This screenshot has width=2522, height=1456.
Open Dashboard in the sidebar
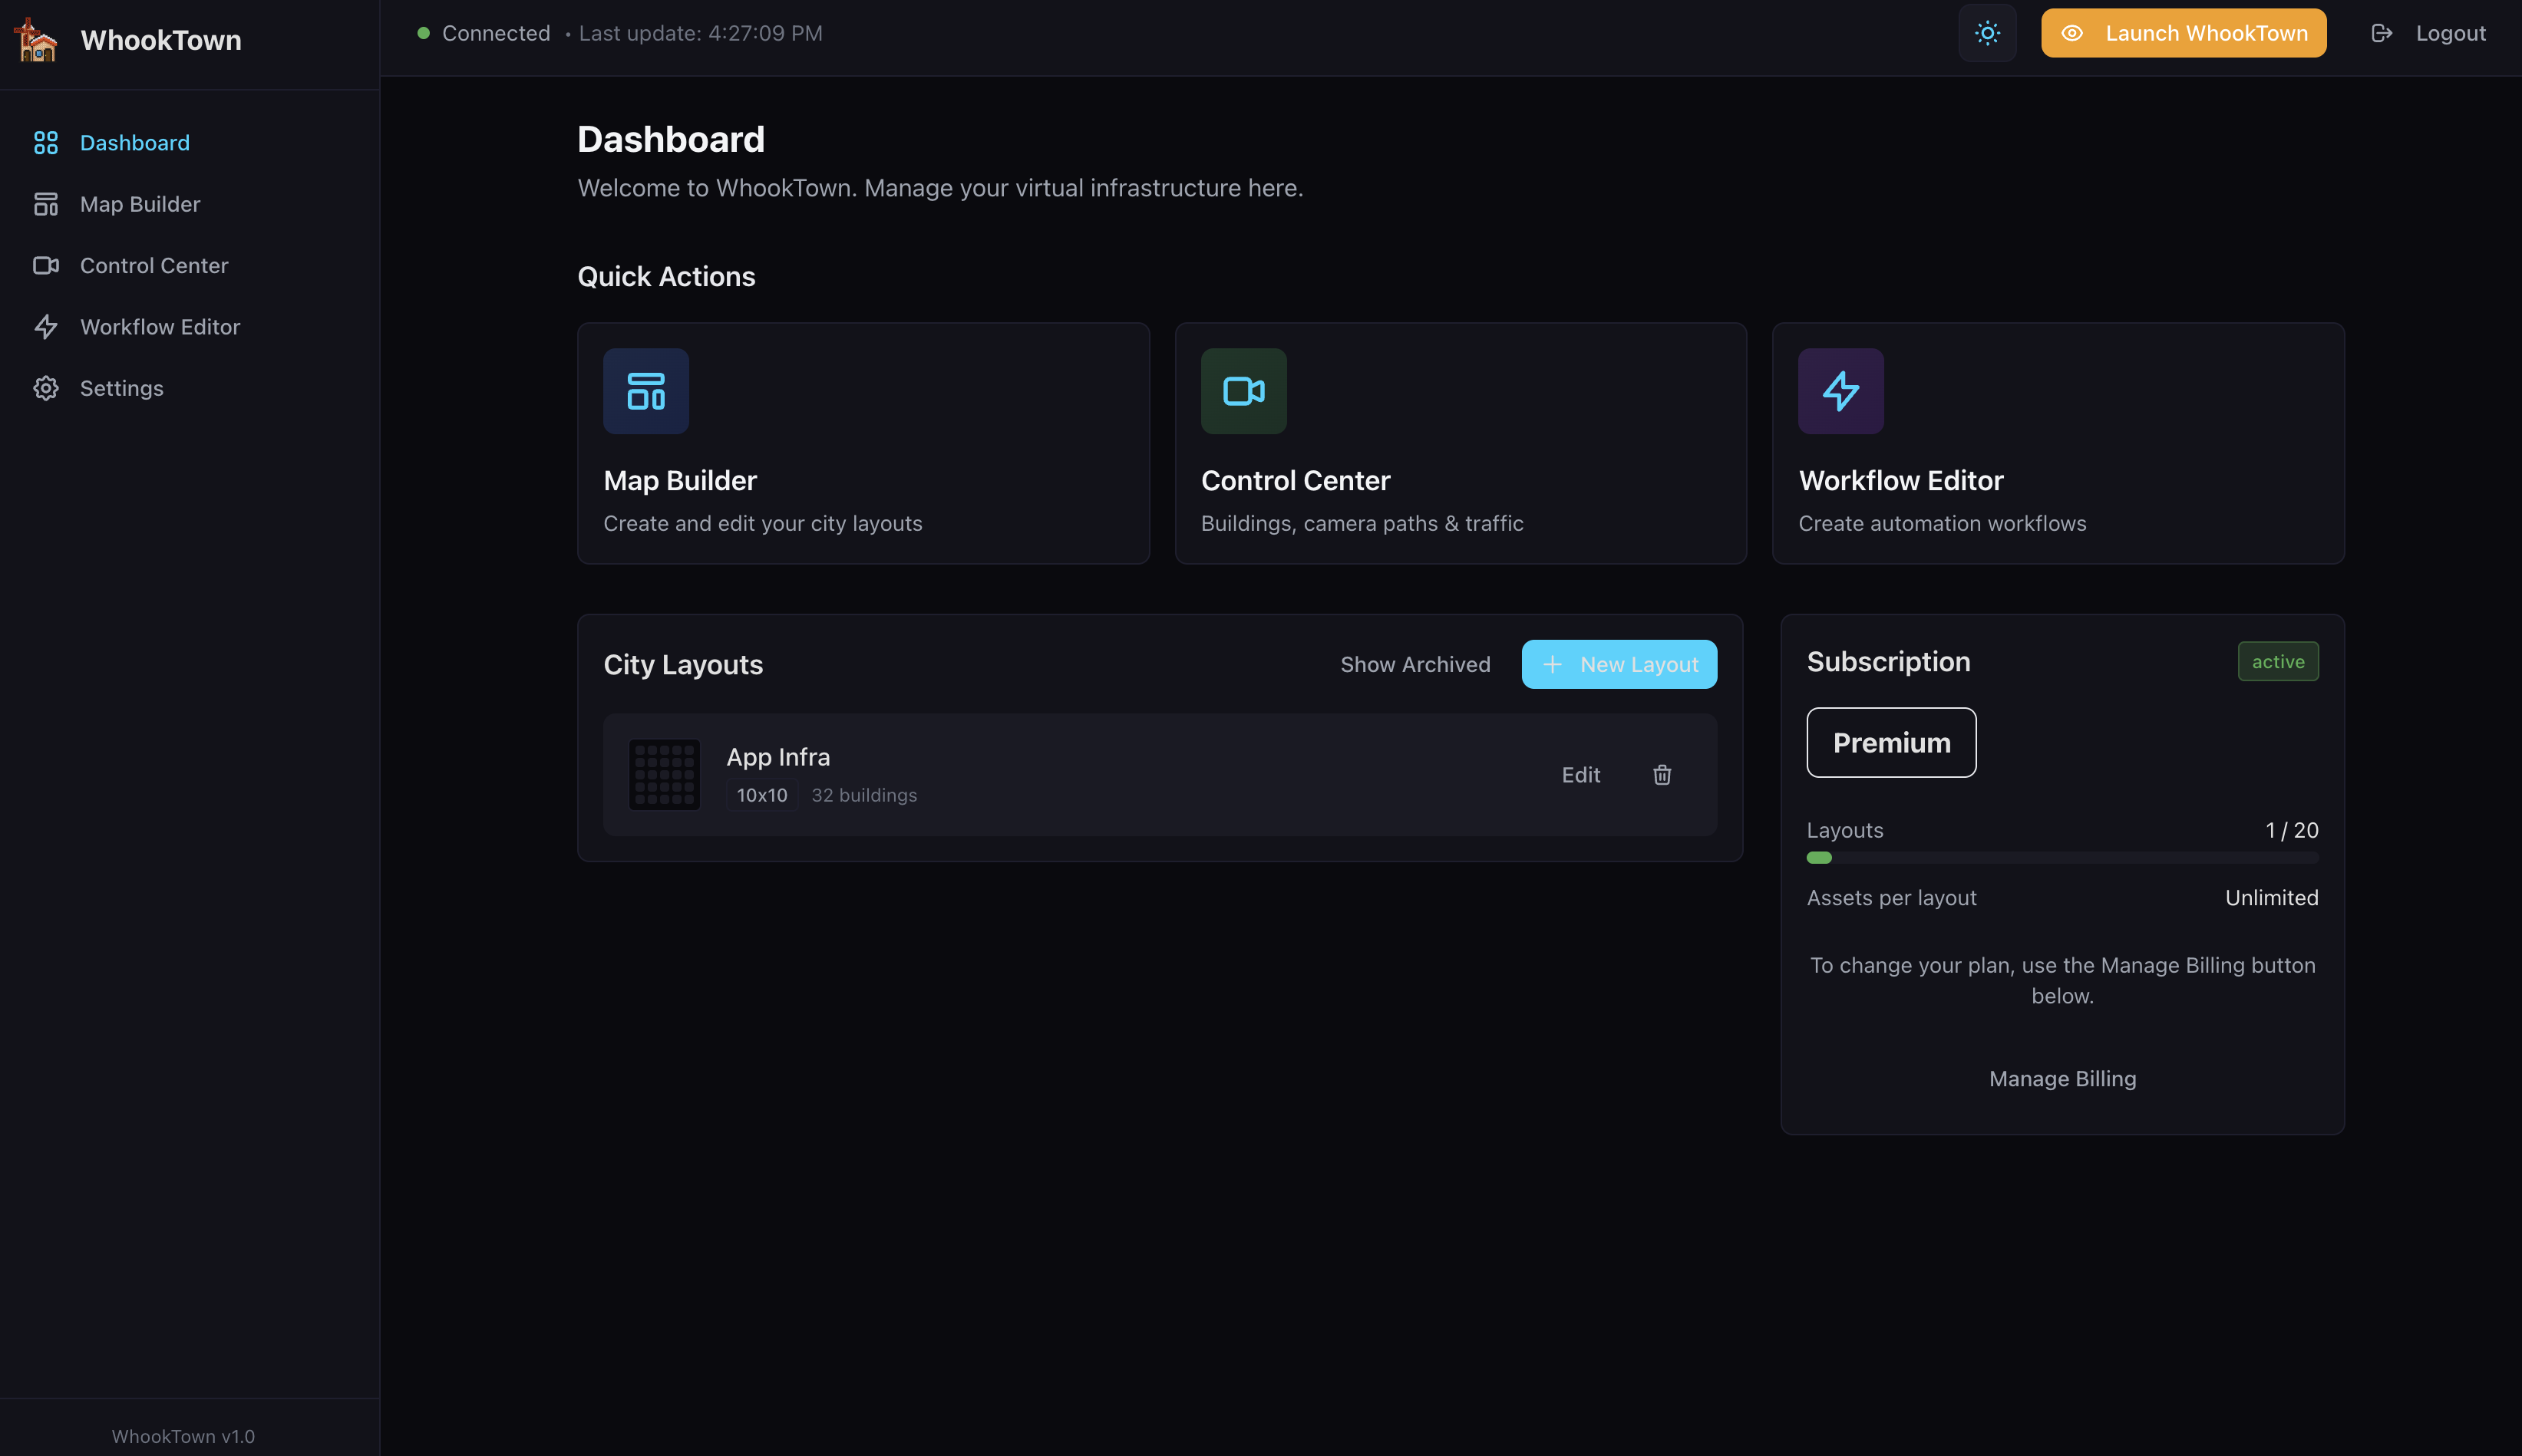(134, 143)
